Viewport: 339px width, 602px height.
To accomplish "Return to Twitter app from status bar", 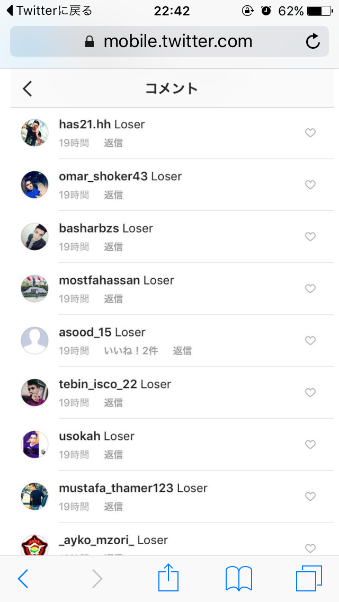I will click(x=50, y=11).
